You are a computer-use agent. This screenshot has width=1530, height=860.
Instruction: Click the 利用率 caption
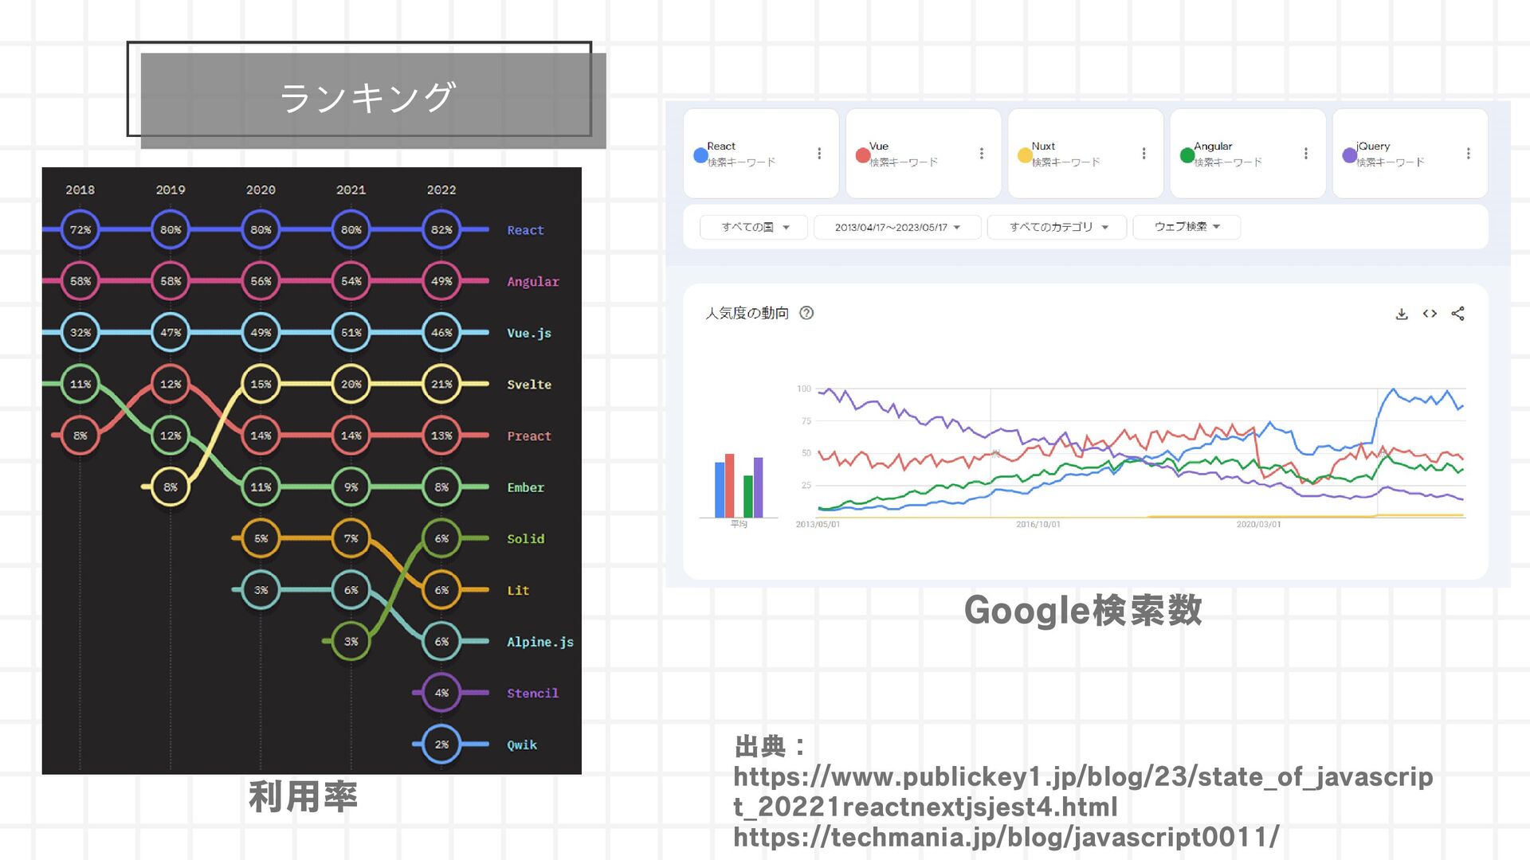pos(303,796)
